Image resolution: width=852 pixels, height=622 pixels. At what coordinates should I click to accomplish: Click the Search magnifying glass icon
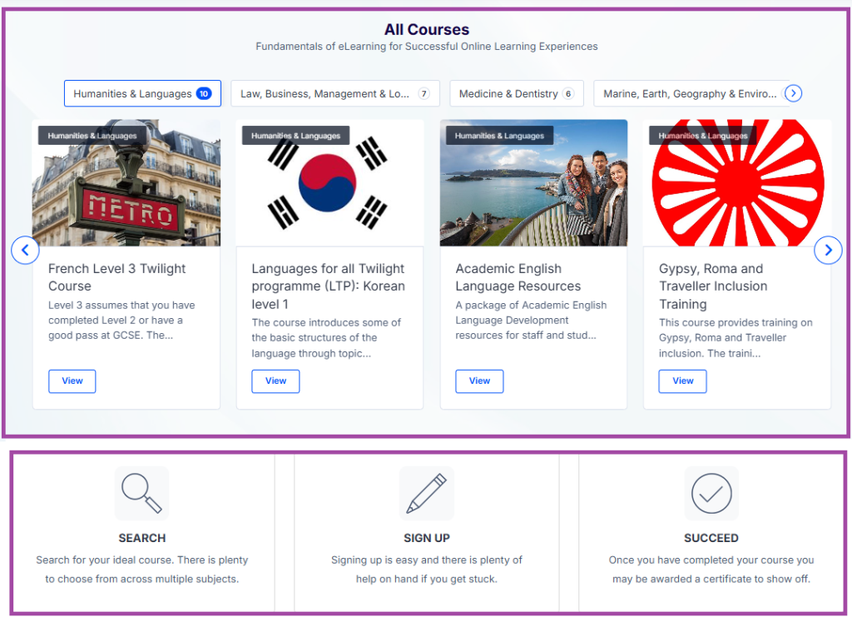141,493
